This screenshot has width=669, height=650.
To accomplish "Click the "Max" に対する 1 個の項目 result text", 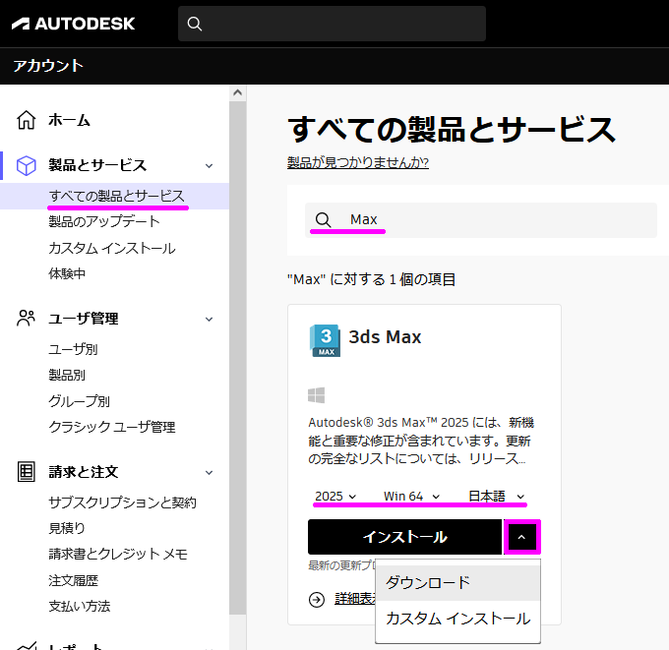I will point(371,280).
